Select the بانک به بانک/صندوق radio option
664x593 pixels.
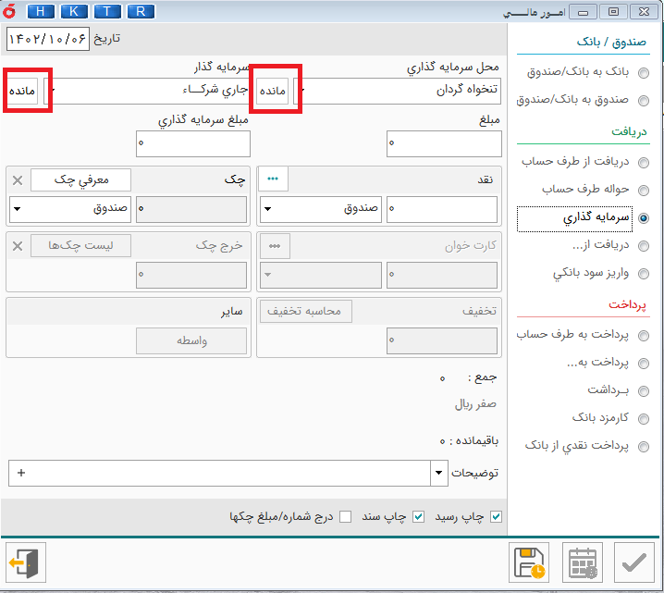[644, 72]
